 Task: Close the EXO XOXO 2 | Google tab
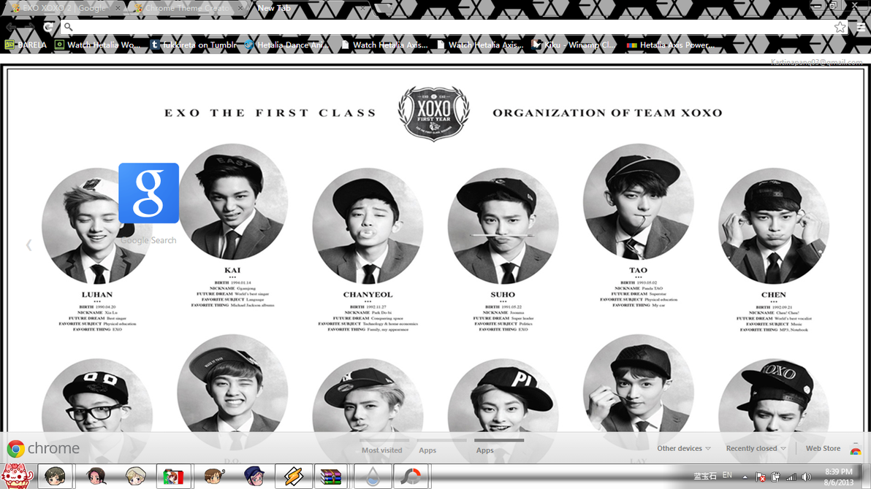tap(117, 8)
